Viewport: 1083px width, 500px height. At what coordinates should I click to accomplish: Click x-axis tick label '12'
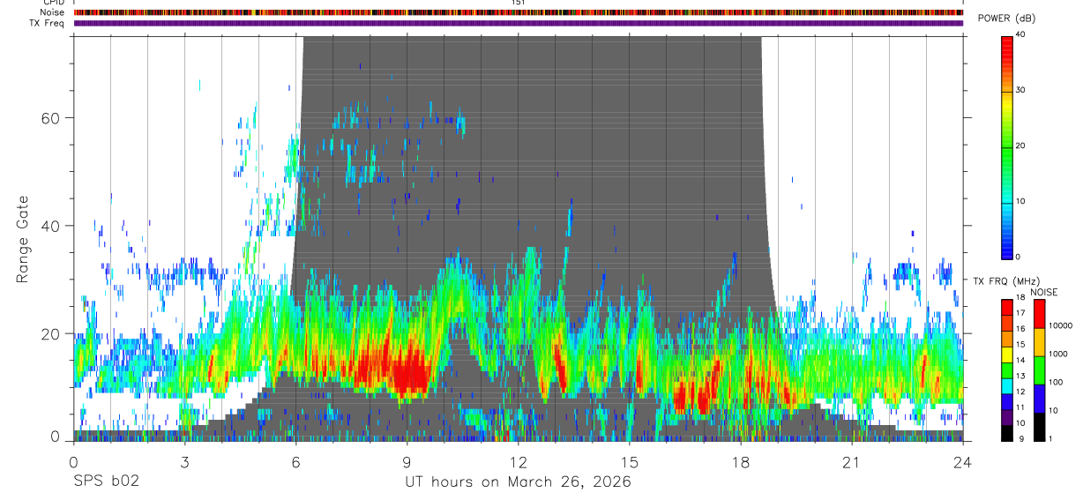(518, 462)
